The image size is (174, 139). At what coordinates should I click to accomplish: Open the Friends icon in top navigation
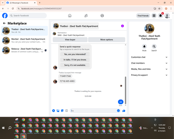(x=86, y=16)
